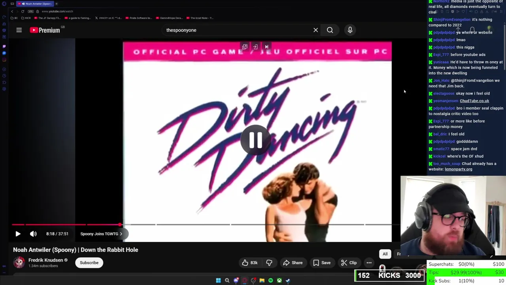Open the channel avatar of Fredrik Knudsen
The height and width of the screenshot is (285, 506).
[19, 262]
